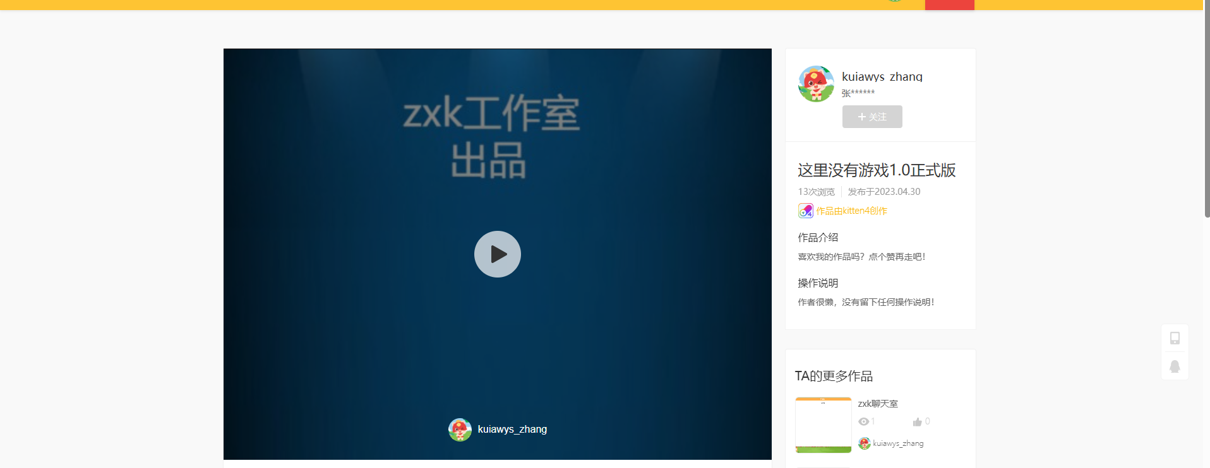Click the 13次浏览 view count text

pos(816,192)
